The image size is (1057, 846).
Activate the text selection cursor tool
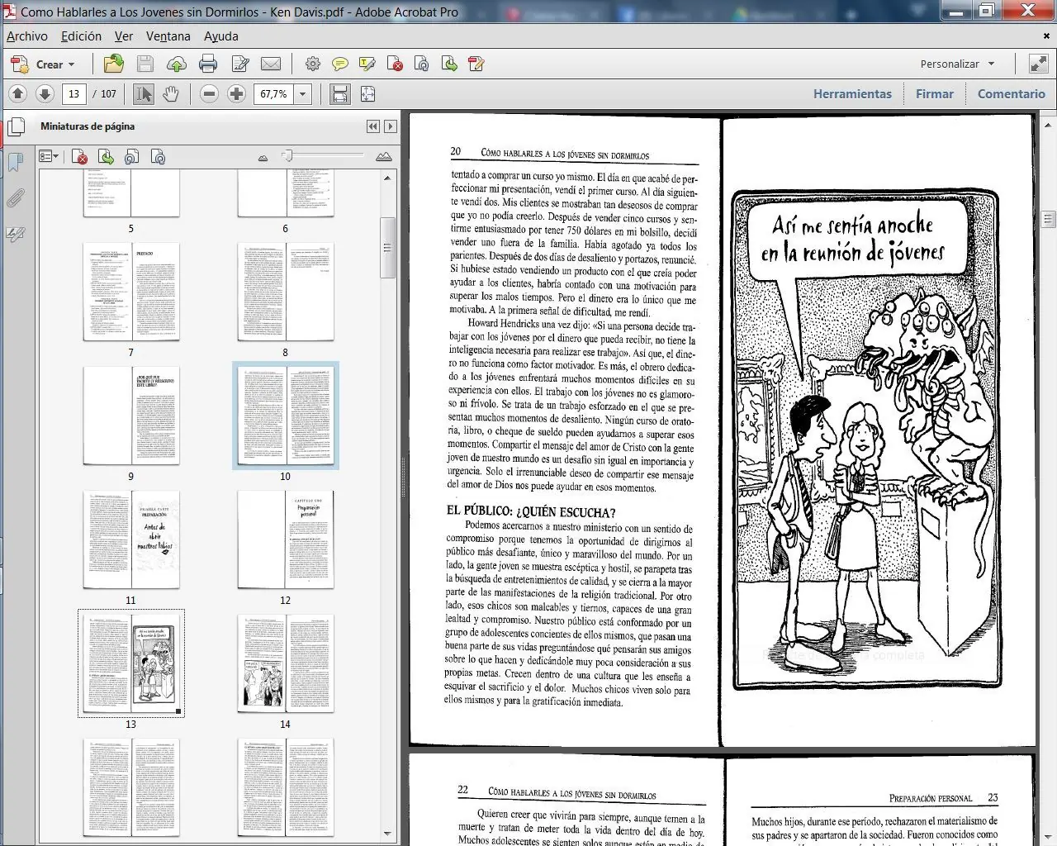(x=143, y=94)
